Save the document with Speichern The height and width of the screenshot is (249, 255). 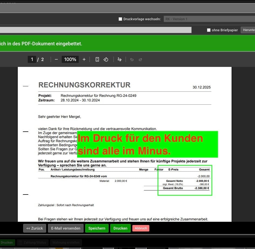tap(97, 228)
